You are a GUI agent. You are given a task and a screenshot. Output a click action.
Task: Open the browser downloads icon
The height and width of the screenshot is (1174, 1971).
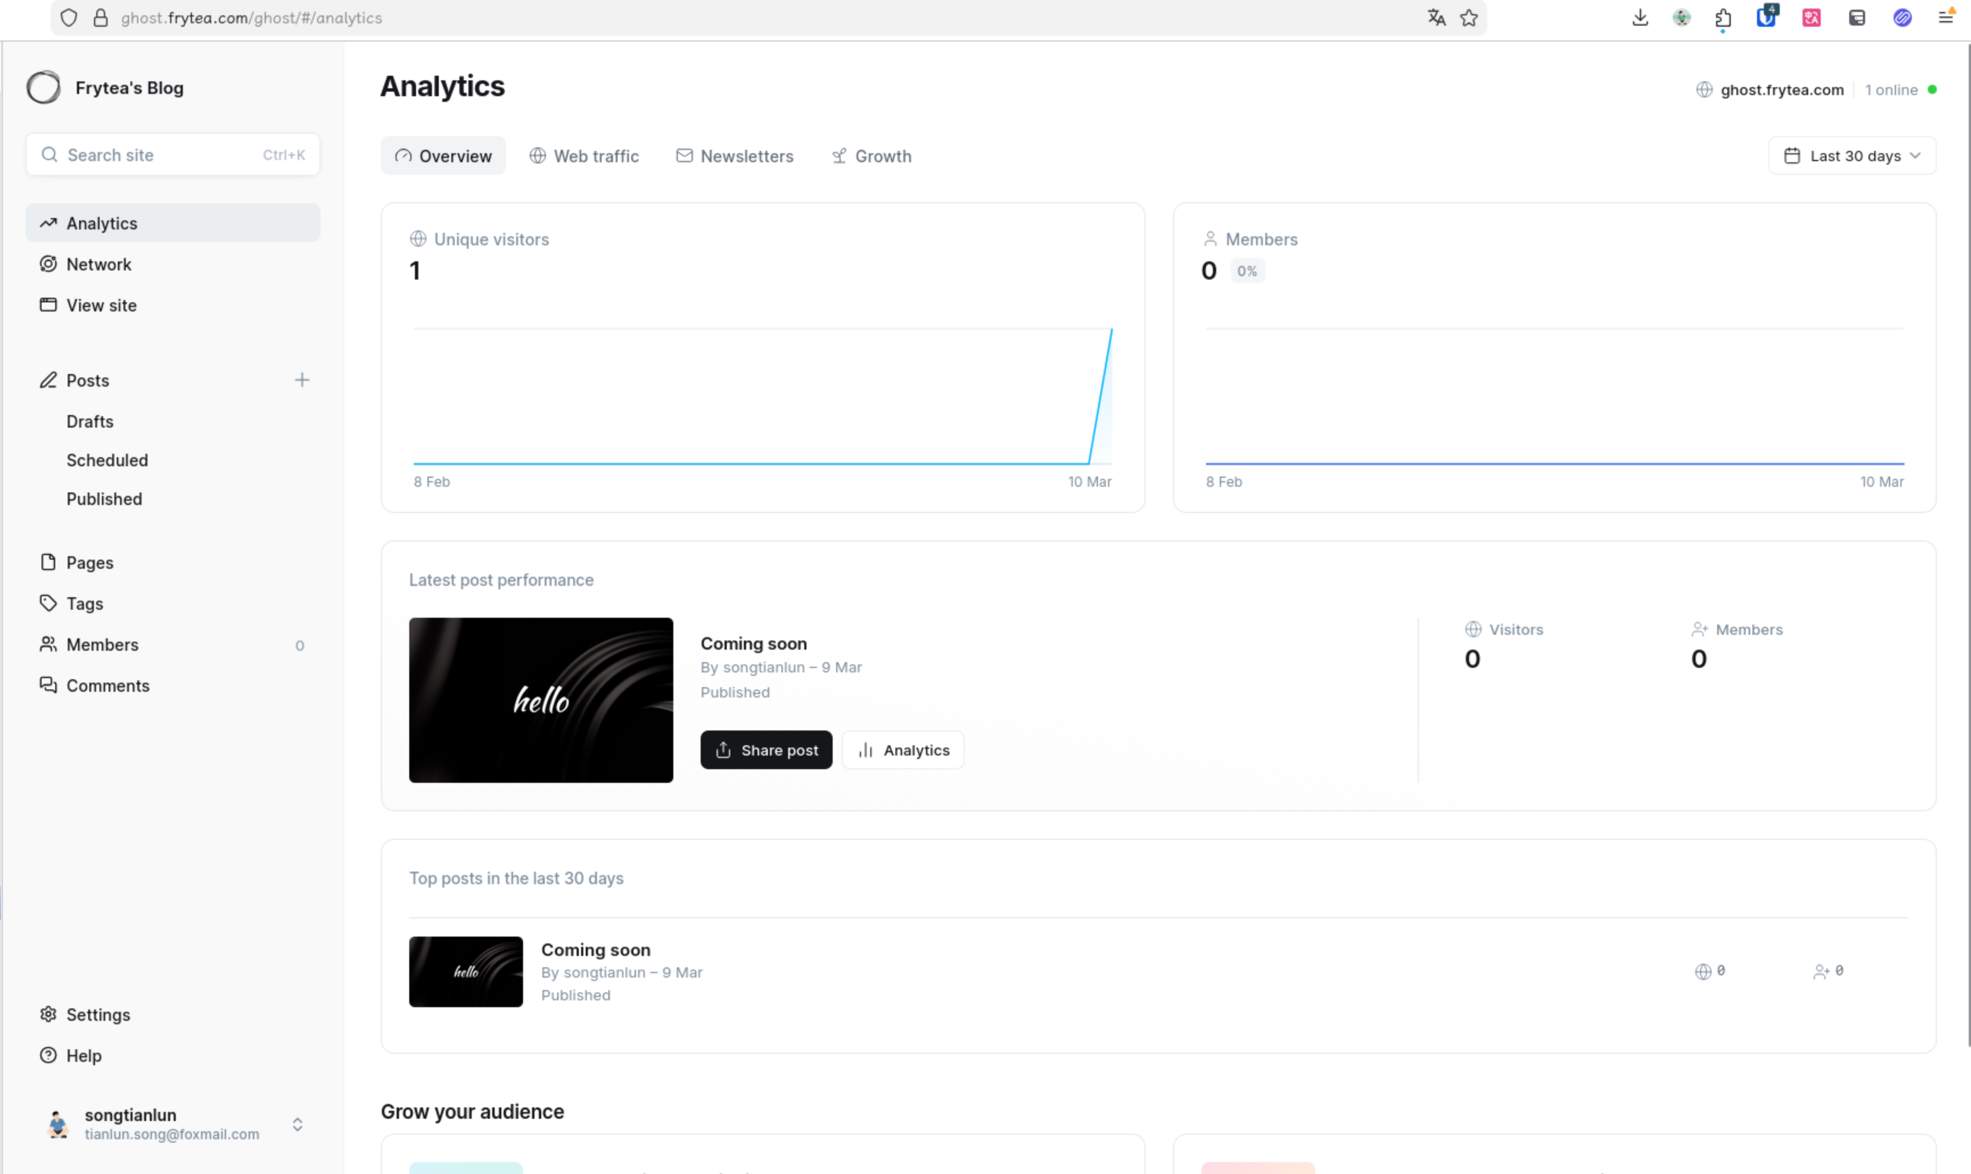[x=1640, y=18]
